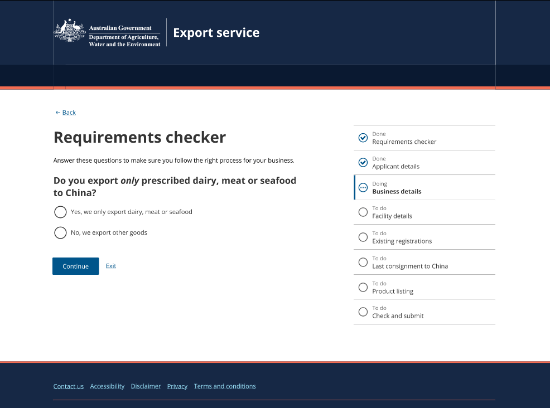Click the empty circle icon for Facility details
Image resolution: width=550 pixels, height=408 pixels.
[x=363, y=212]
